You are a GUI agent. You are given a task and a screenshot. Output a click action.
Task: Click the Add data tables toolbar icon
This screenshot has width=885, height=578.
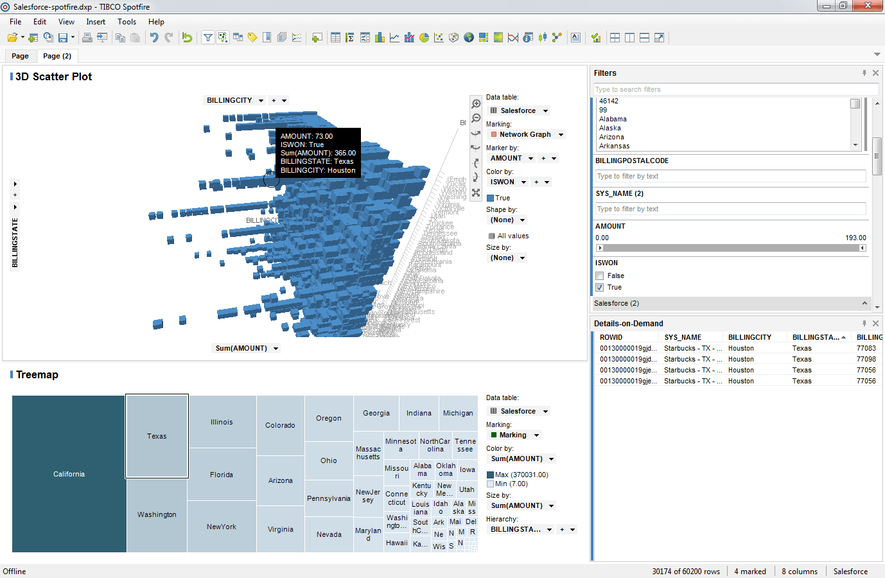click(33, 38)
